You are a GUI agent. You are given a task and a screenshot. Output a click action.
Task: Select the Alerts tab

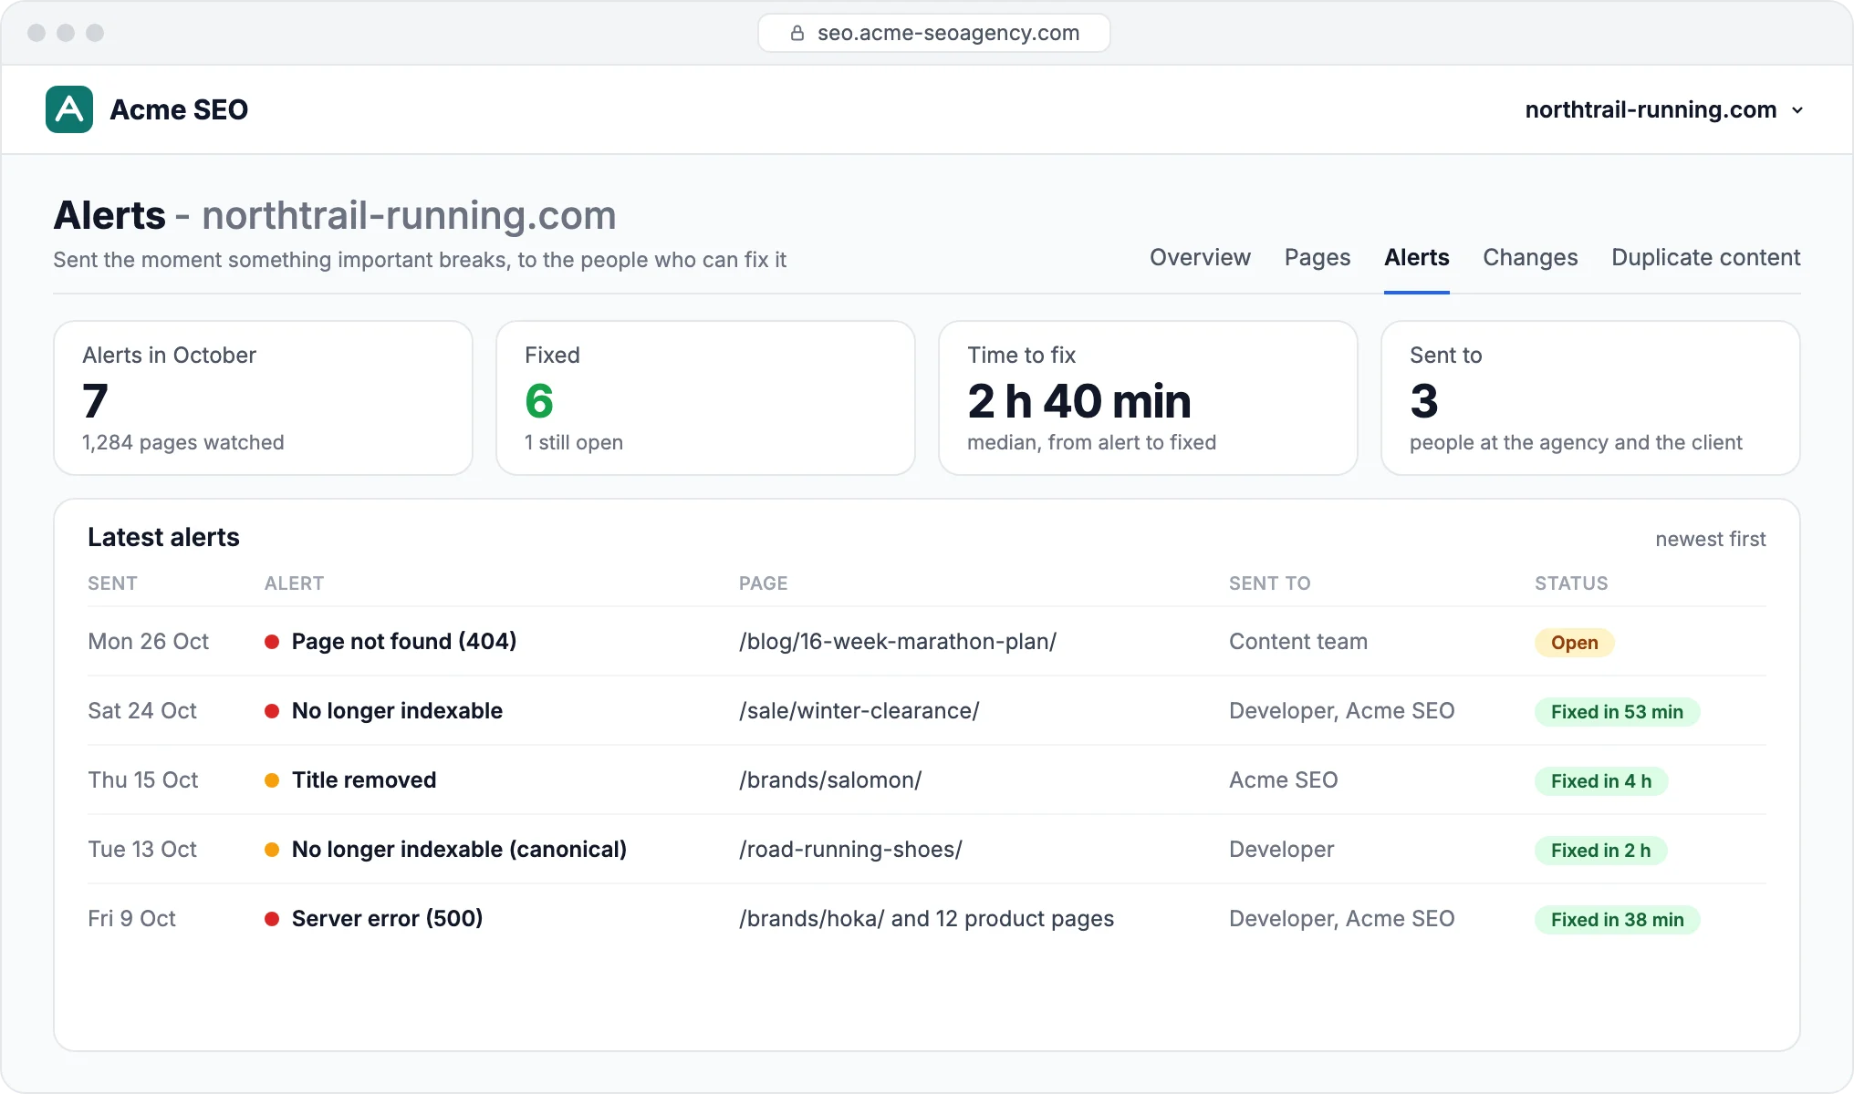(x=1417, y=258)
